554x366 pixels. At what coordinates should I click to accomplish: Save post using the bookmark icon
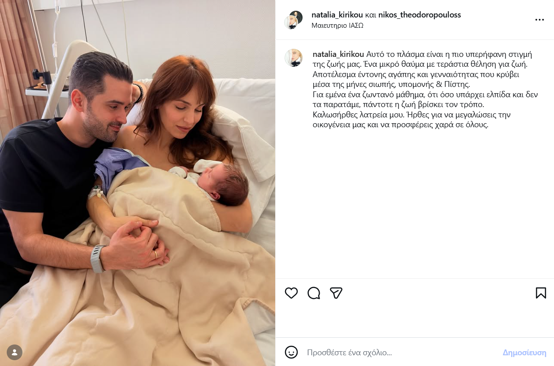(541, 293)
